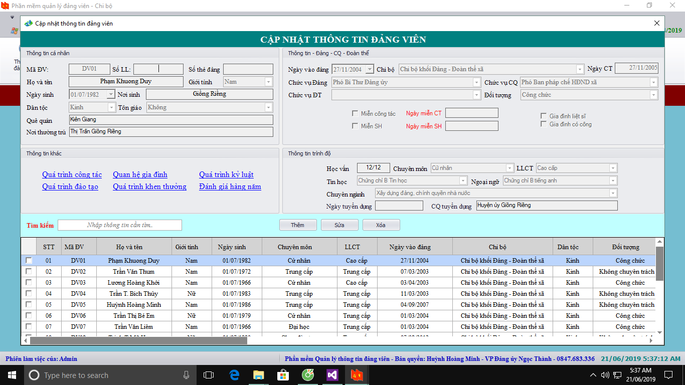Click the Xóa button
Image resolution: width=685 pixels, height=385 pixels.
click(381, 225)
